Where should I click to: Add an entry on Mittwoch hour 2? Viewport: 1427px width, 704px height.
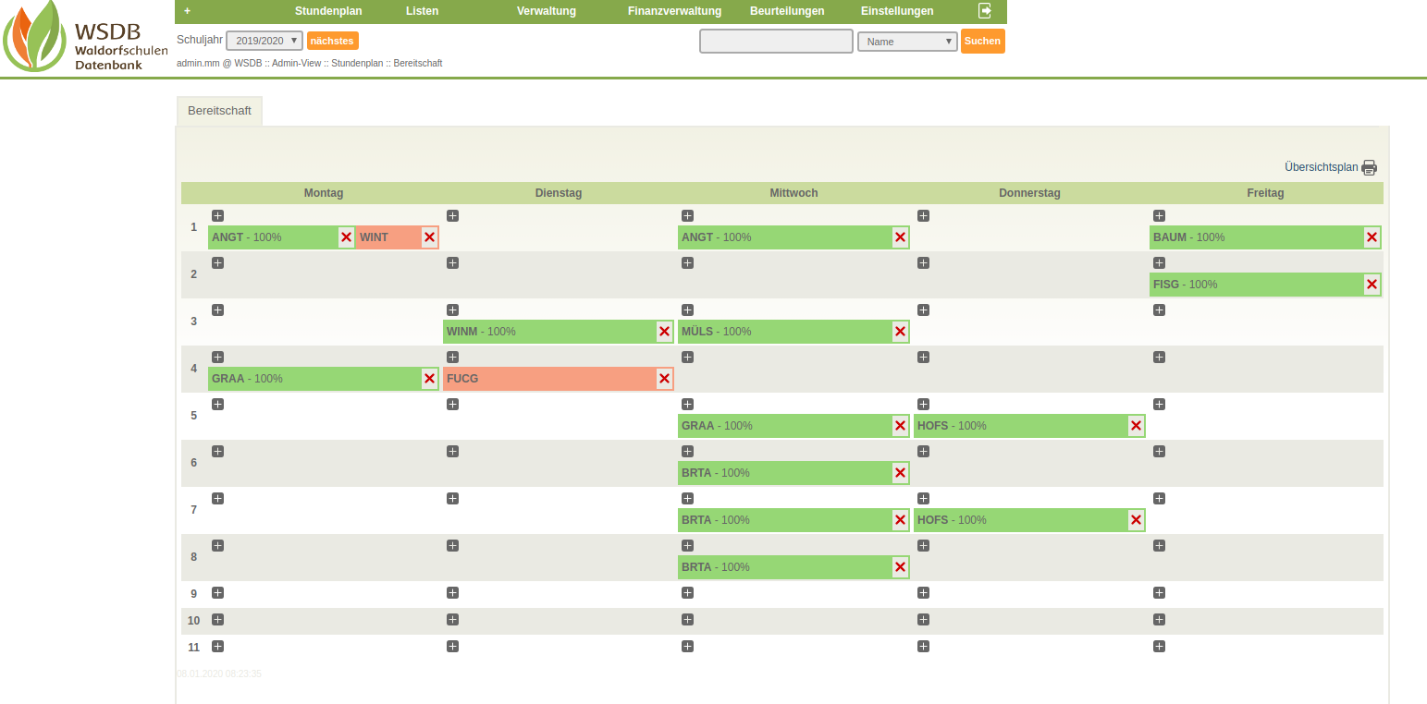pos(687,262)
